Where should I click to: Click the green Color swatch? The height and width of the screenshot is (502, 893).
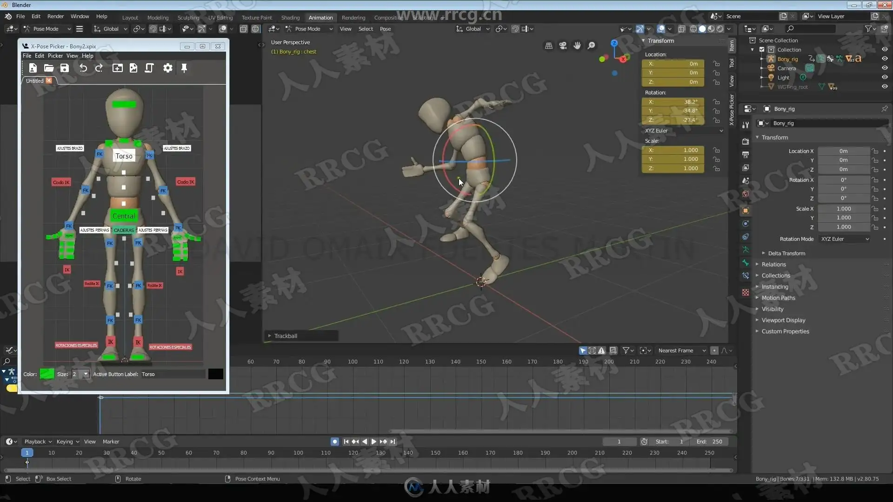click(x=47, y=374)
